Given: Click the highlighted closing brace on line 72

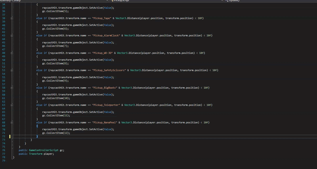Looking at the screenshot, I should click(x=37, y=136).
